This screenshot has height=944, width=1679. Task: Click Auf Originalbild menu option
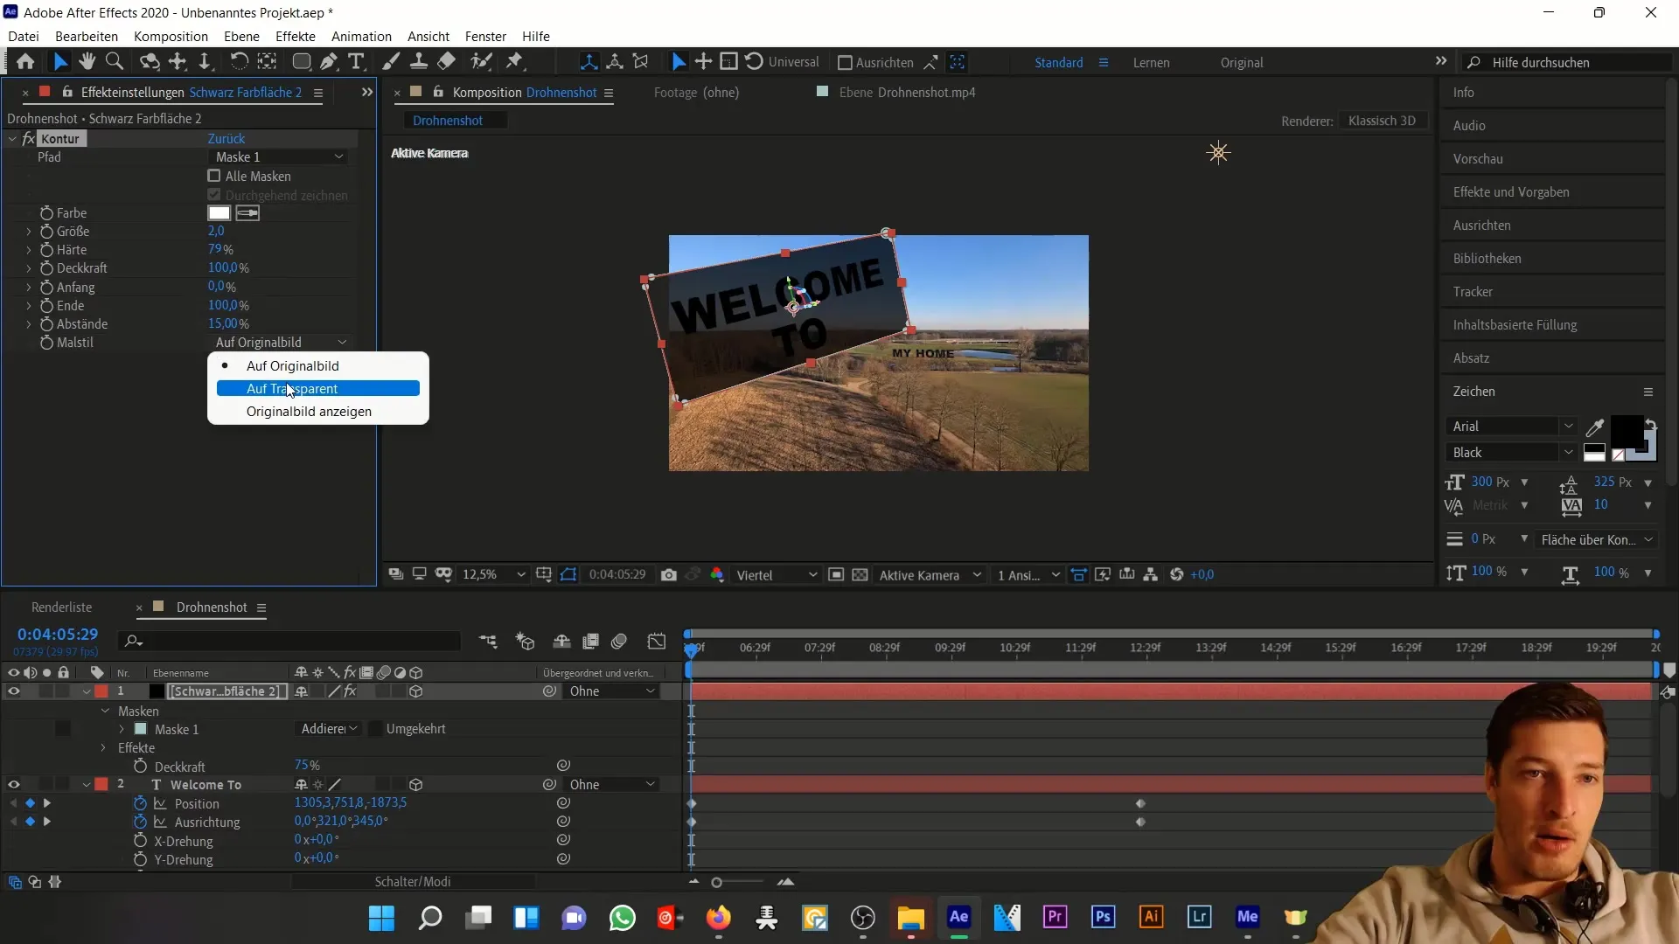tap(293, 365)
